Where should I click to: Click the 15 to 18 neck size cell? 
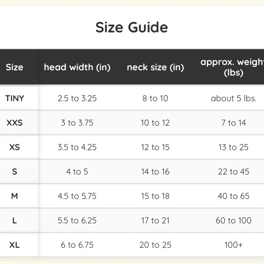(155, 196)
